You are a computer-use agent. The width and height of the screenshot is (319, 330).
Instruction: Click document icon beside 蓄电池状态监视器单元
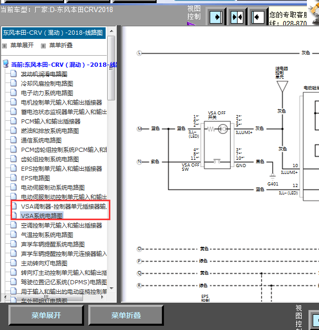tap(14, 111)
